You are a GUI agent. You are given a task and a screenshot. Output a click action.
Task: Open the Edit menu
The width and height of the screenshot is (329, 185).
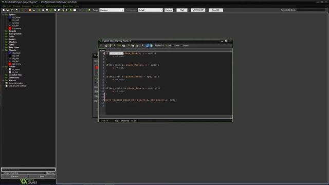pyautogui.click(x=9, y=6)
